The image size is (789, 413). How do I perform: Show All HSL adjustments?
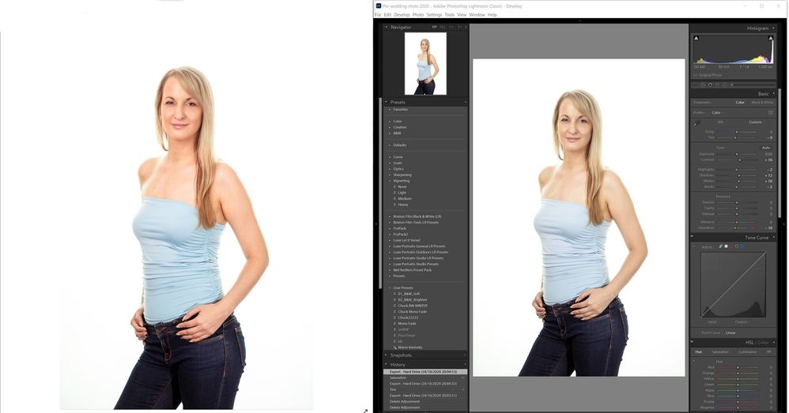click(x=769, y=351)
